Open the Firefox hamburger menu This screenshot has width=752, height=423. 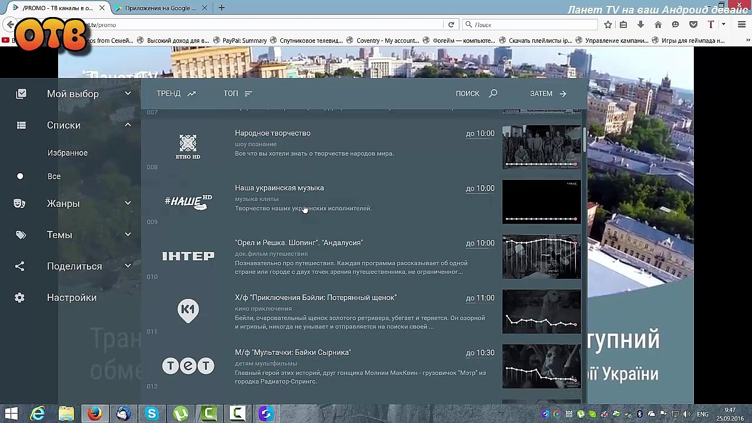[x=743, y=25]
